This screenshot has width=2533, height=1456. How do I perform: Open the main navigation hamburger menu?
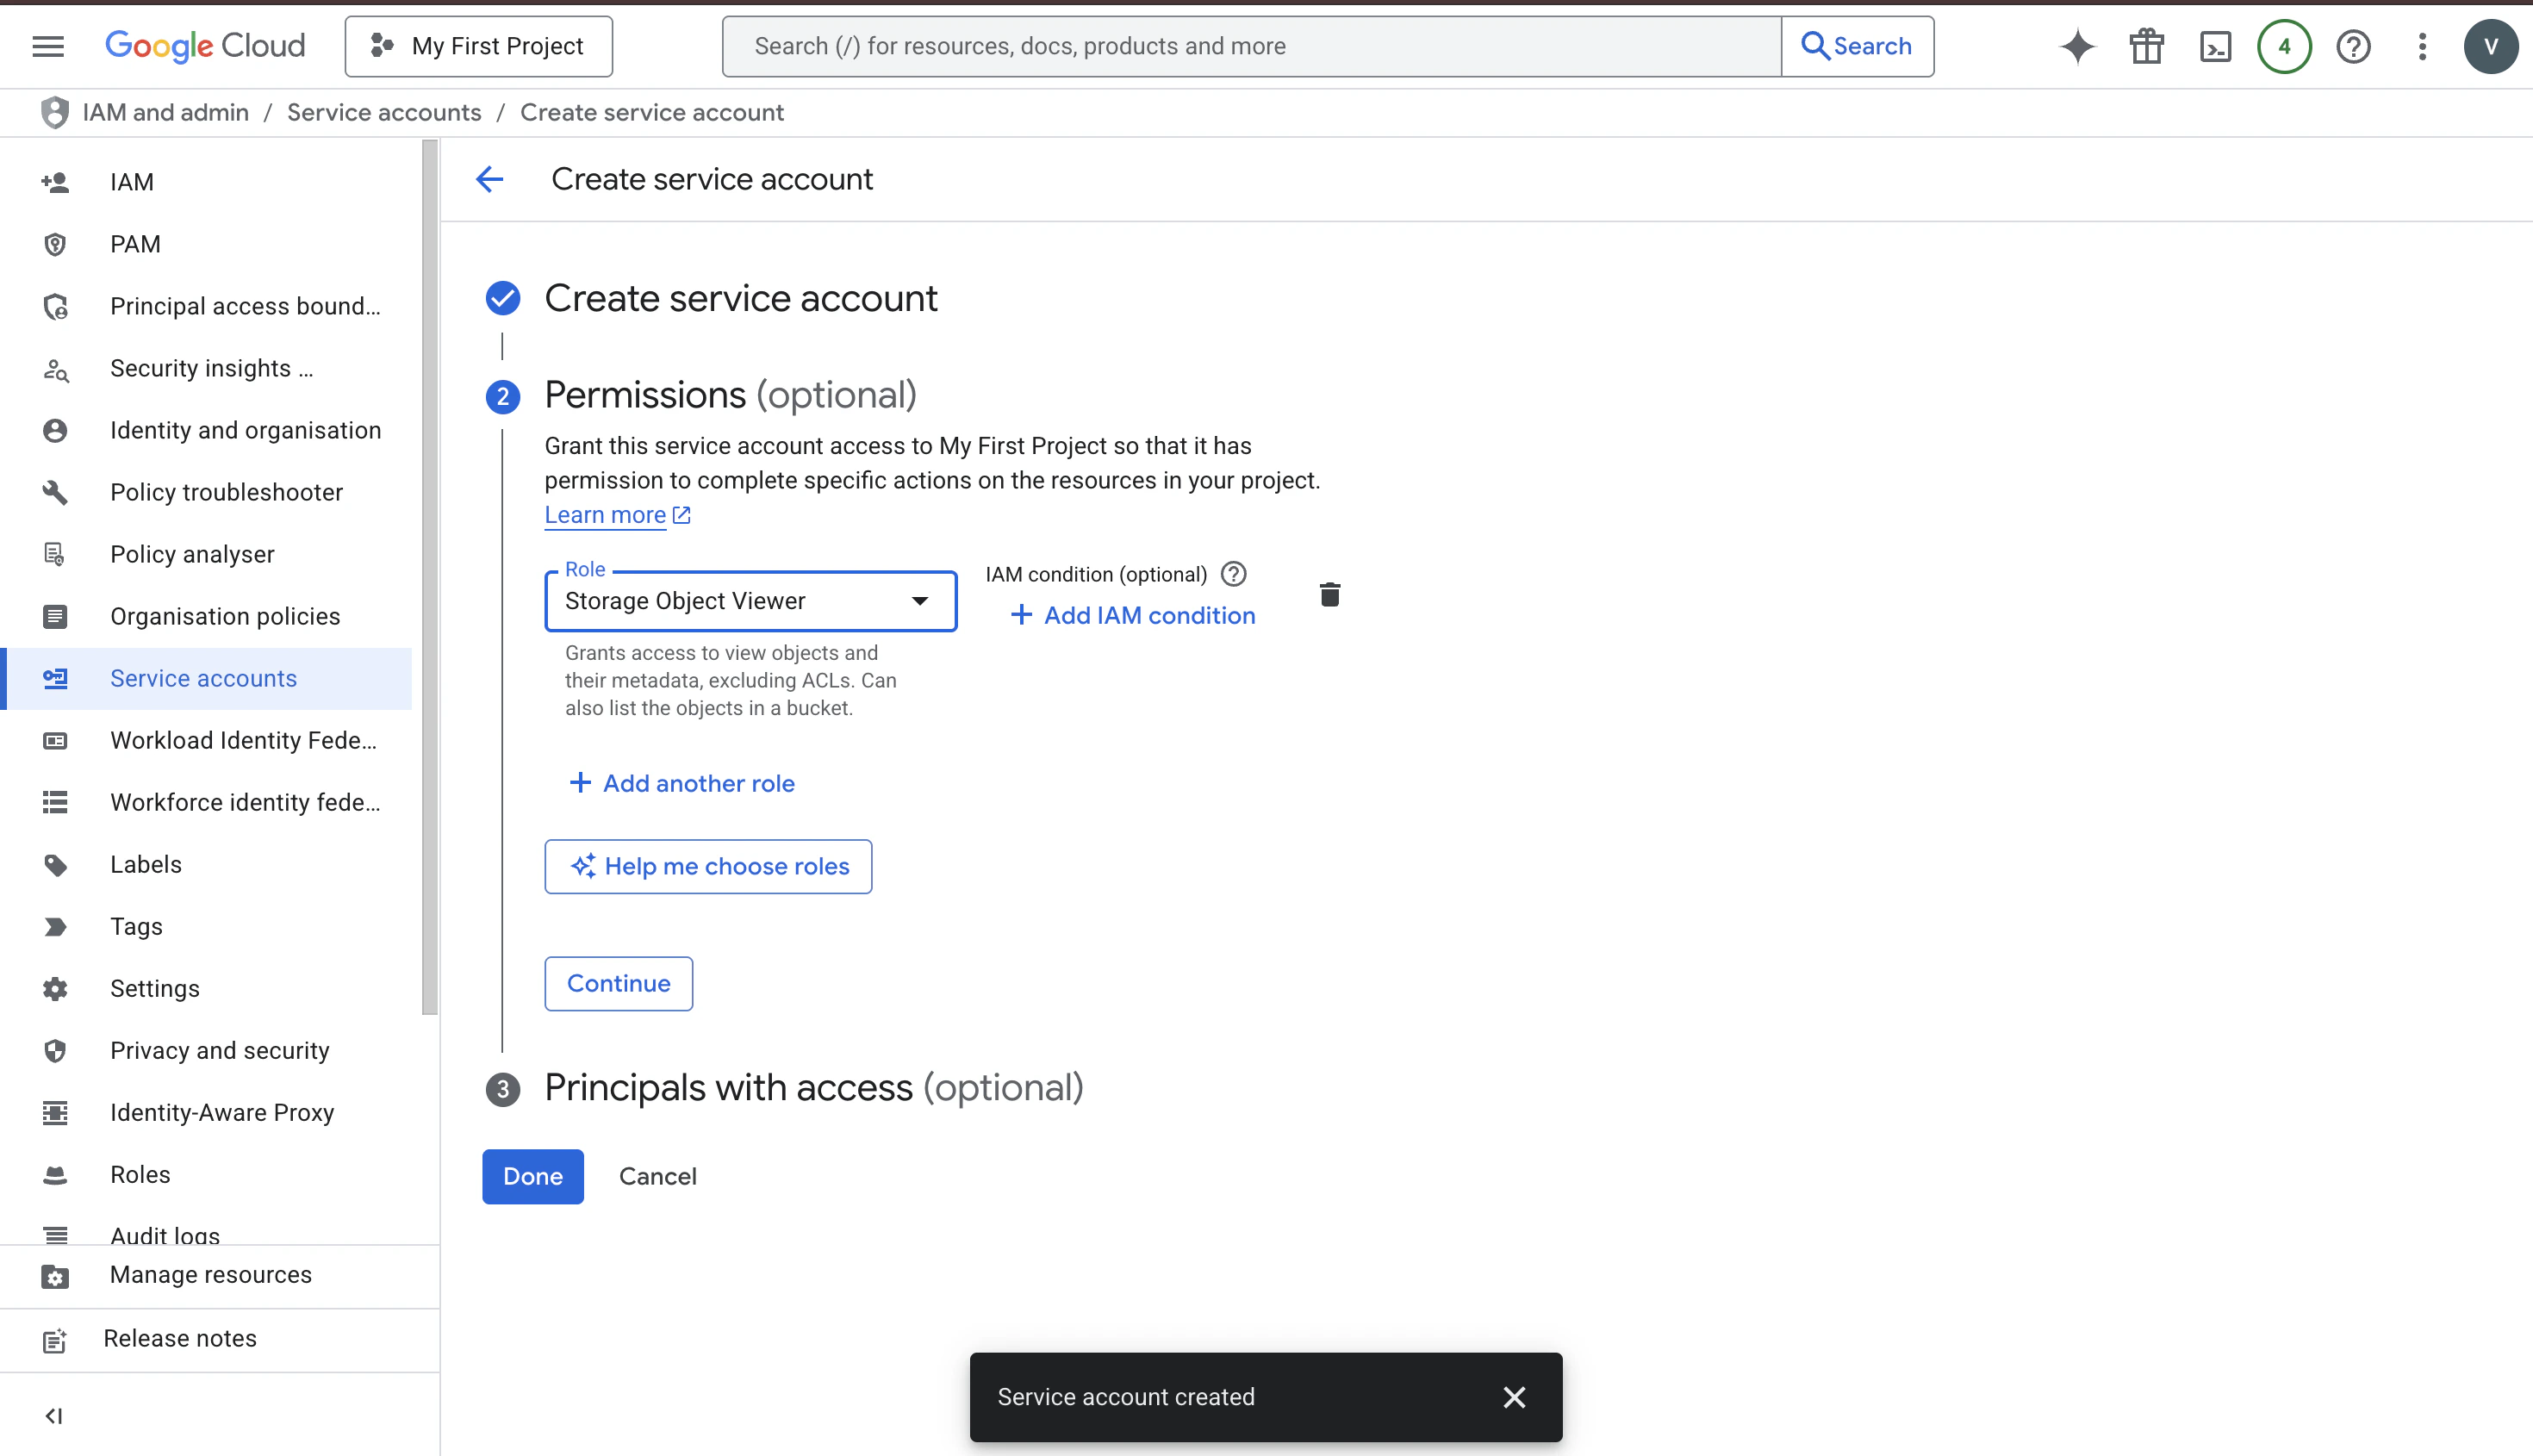coord(48,46)
